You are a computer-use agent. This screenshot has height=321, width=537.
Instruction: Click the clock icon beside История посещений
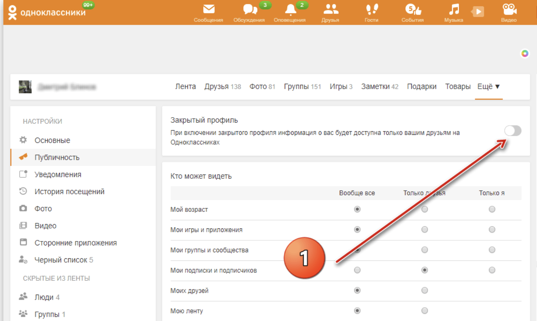pyautogui.click(x=23, y=191)
